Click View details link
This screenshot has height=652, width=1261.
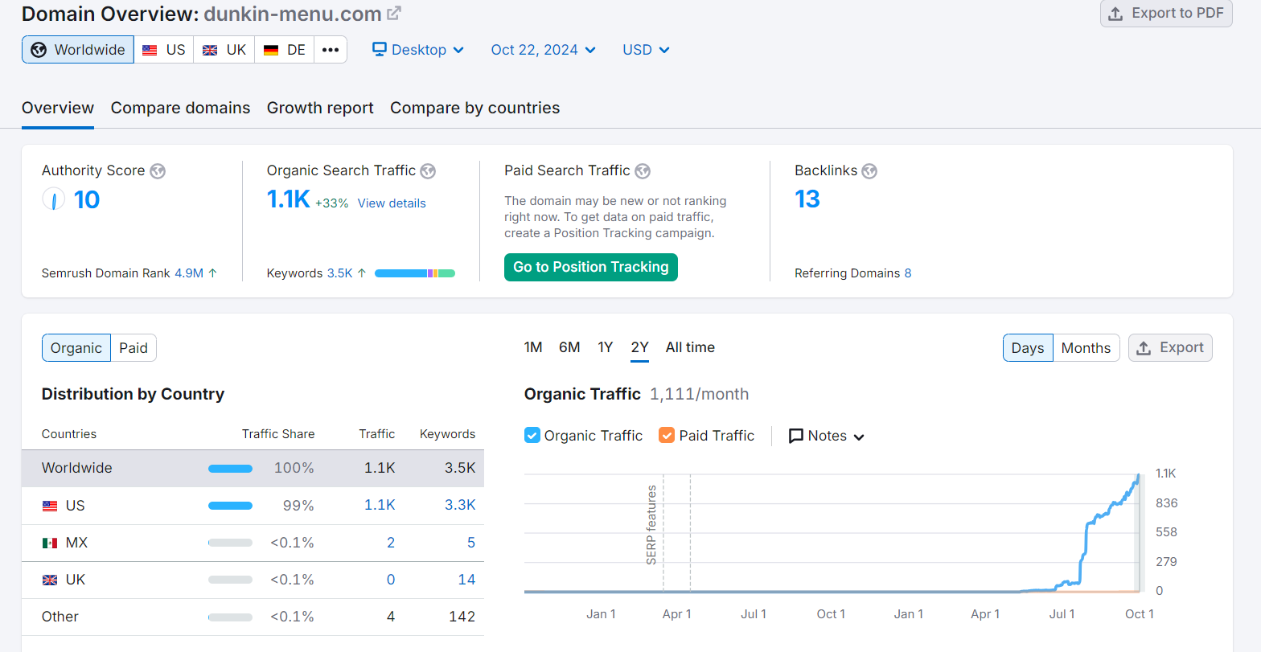pyautogui.click(x=392, y=203)
